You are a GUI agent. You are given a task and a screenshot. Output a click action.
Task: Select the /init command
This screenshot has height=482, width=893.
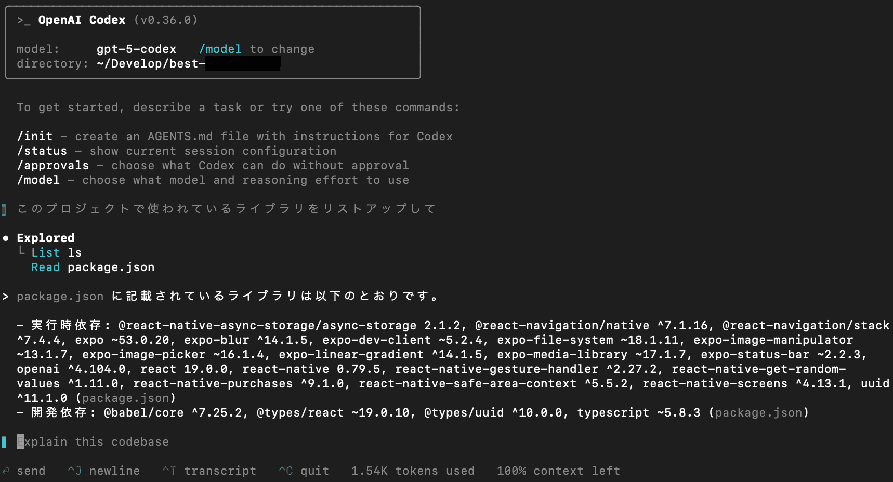[x=35, y=137]
